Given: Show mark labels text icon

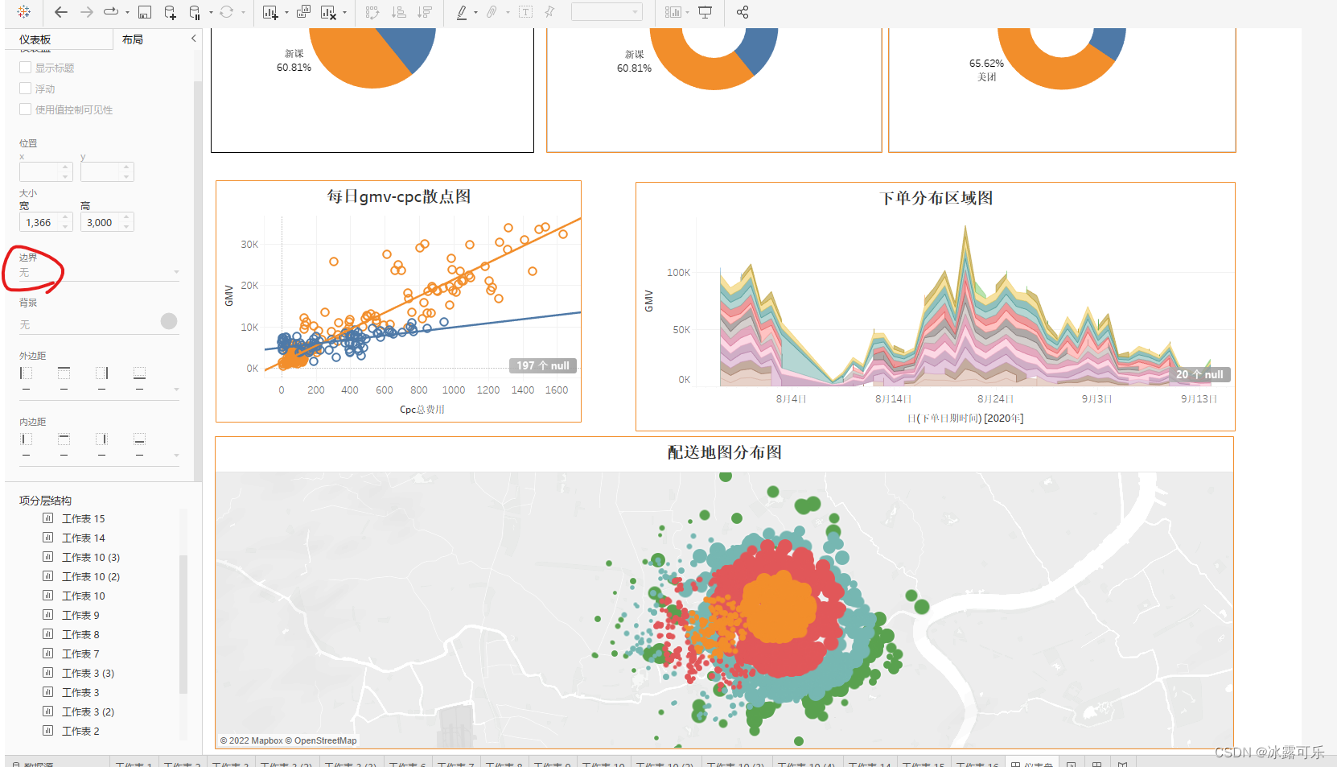Looking at the screenshot, I should pyautogui.click(x=525, y=12).
